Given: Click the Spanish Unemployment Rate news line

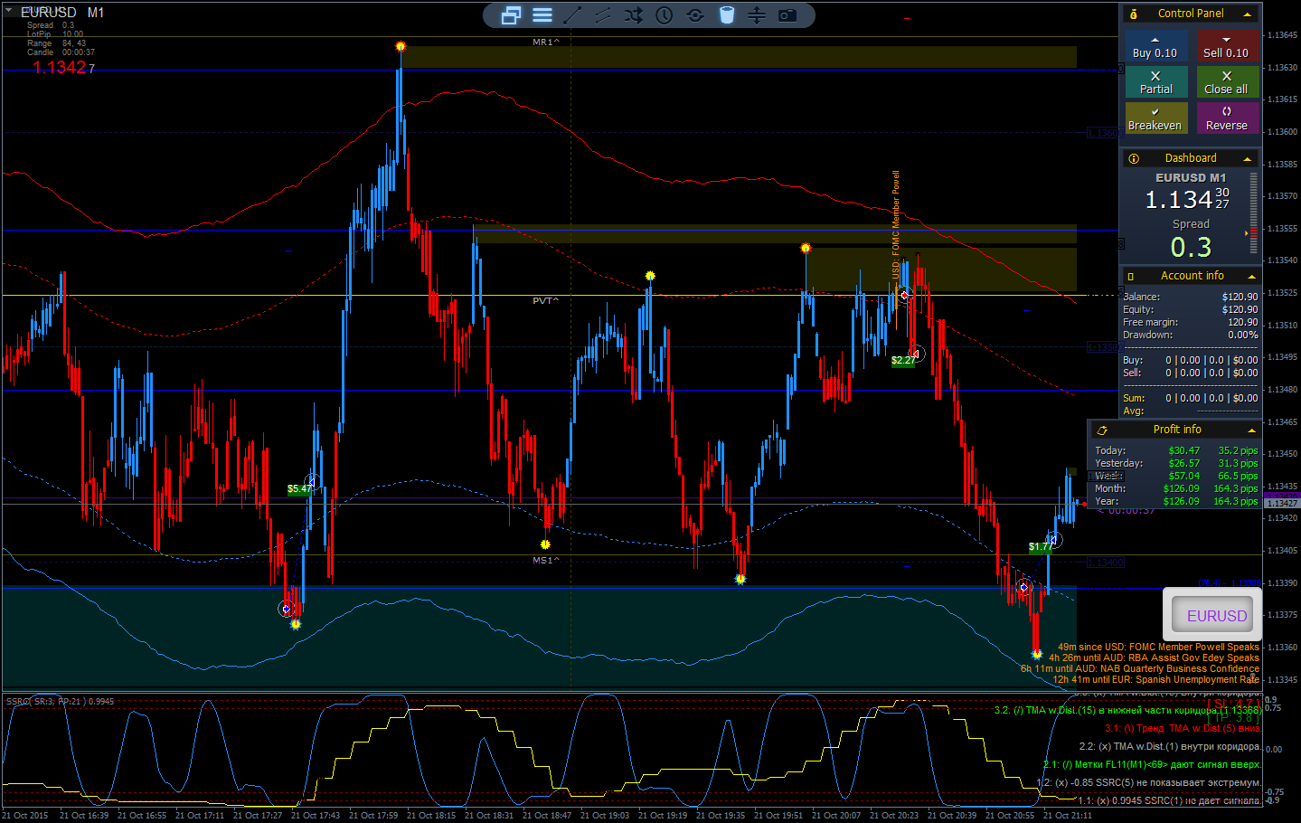Looking at the screenshot, I should click(x=1155, y=680).
